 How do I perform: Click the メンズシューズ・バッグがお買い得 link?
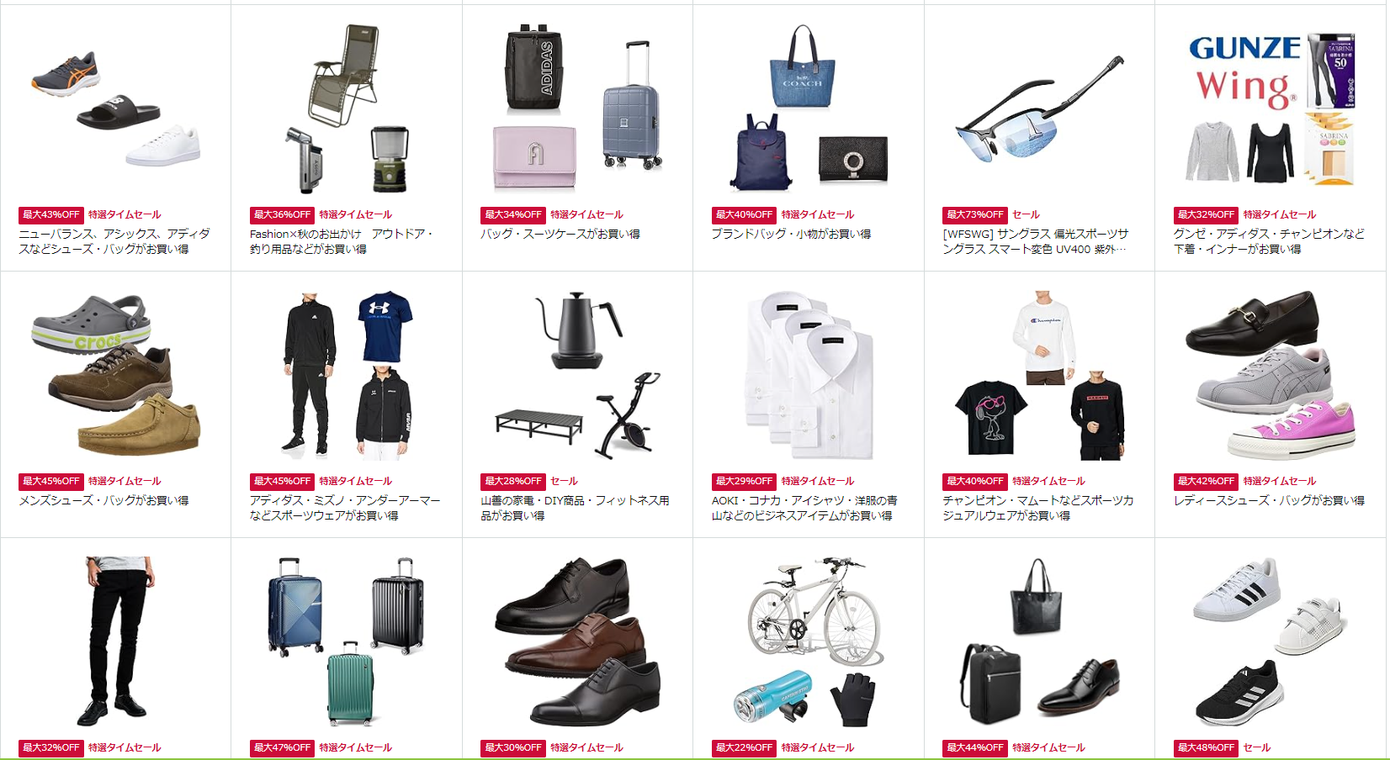coord(103,500)
